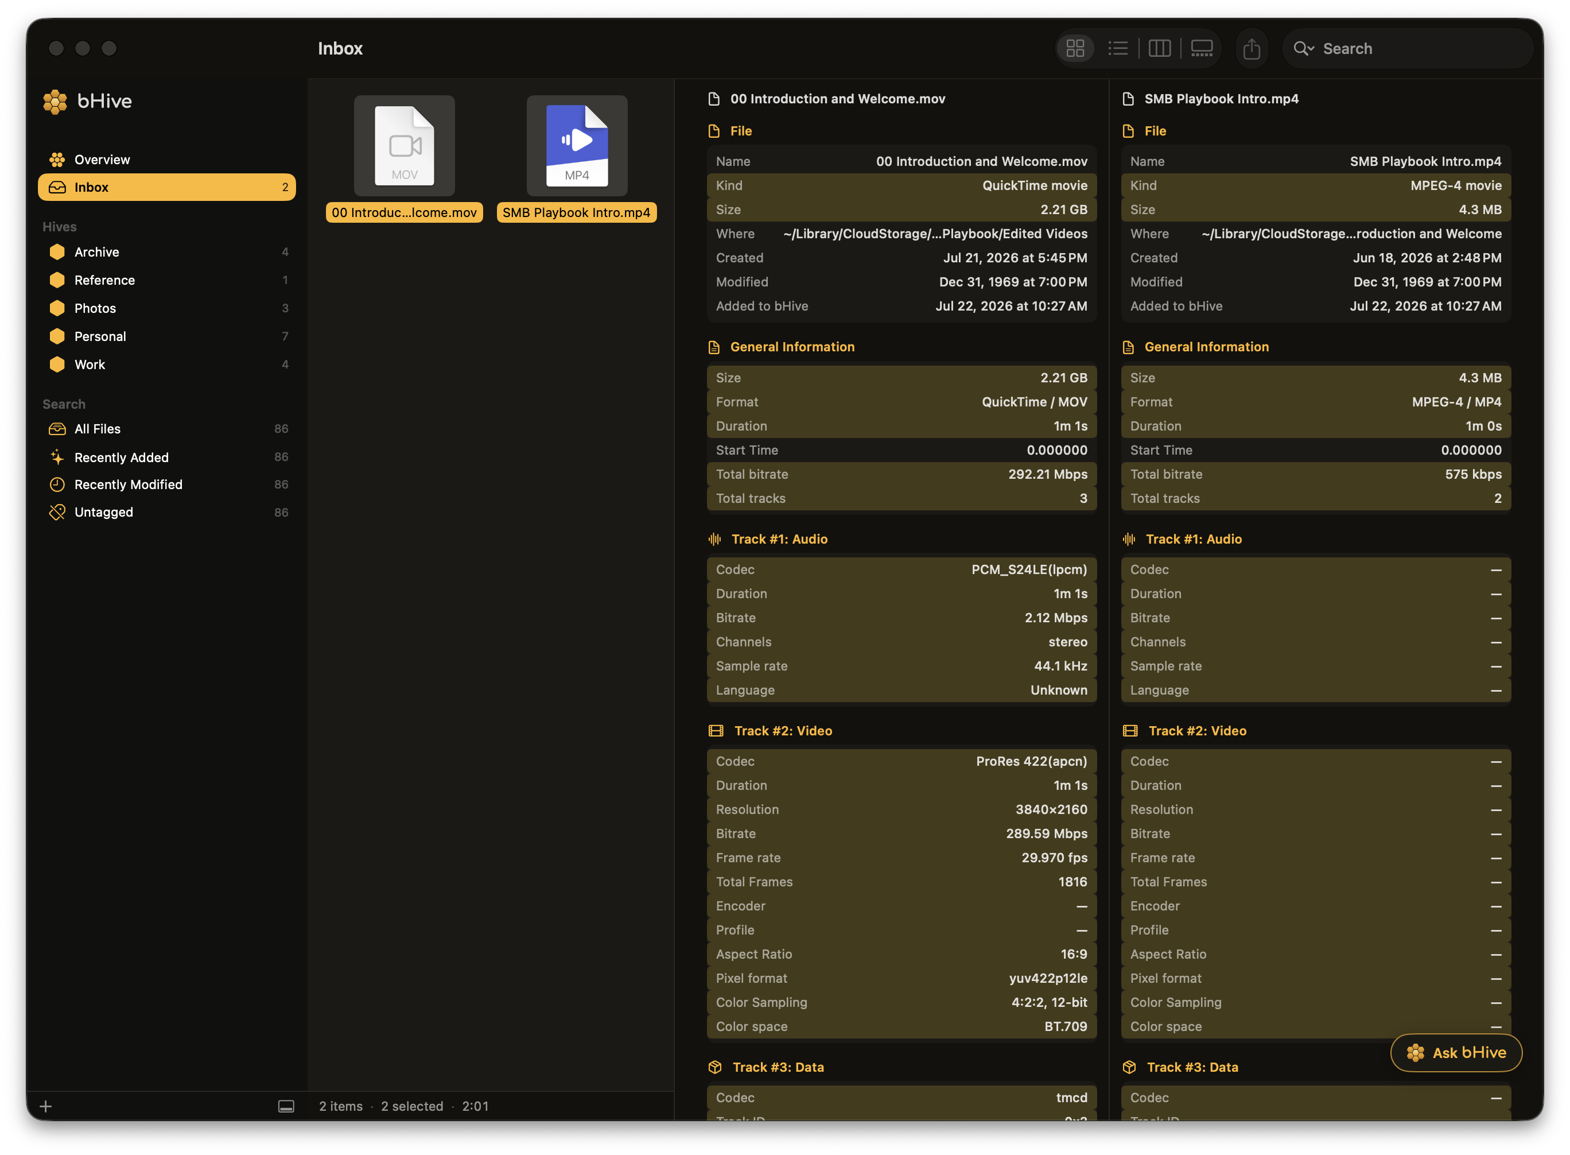Switch to list view
The width and height of the screenshot is (1570, 1155).
coord(1117,48)
